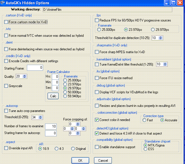Adjust left Force cropping spinner
The width and height of the screenshot is (185, 164).
click(72, 129)
